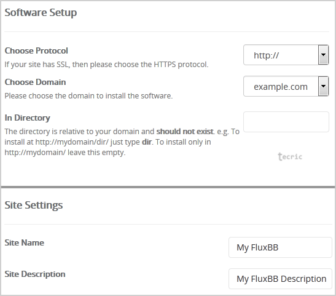Click the bold 'dir' example word
The height and width of the screenshot is (296, 336).
(x=147, y=142)
